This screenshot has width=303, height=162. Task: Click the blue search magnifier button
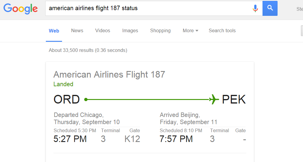point(270,8)
